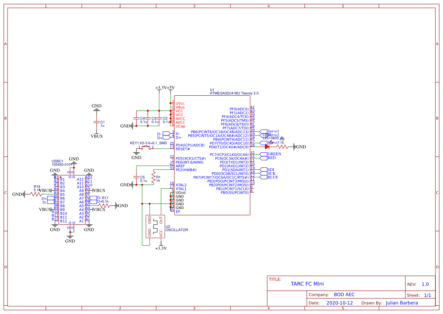Click the date 2020-10-12 in title block
This screenshot has height=314, width=443.
tap(339, 303)
